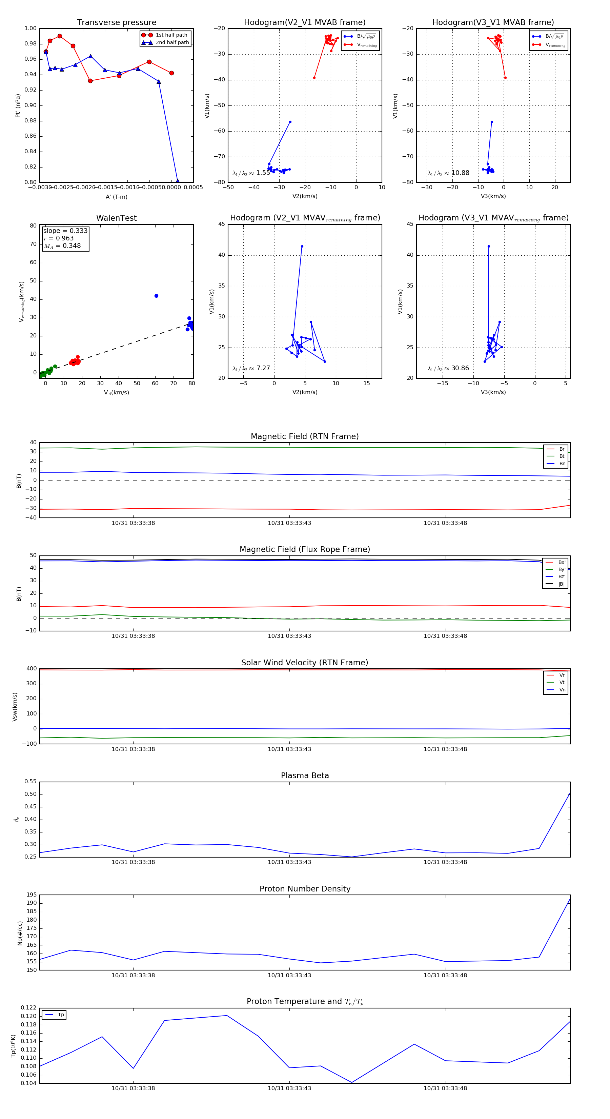Click the 'r = 0.963' annotation
610x1119 pixels.
(59, 238)
